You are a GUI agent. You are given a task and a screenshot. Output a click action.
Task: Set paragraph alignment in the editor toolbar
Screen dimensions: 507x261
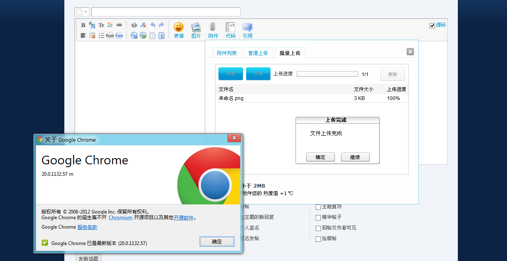click(x=83, y=36)
